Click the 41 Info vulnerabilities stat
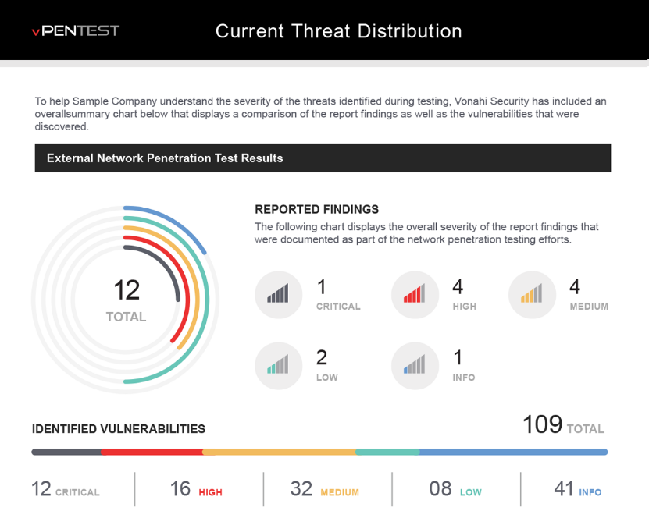Screen dimensions: 649x518 (577, 489)
